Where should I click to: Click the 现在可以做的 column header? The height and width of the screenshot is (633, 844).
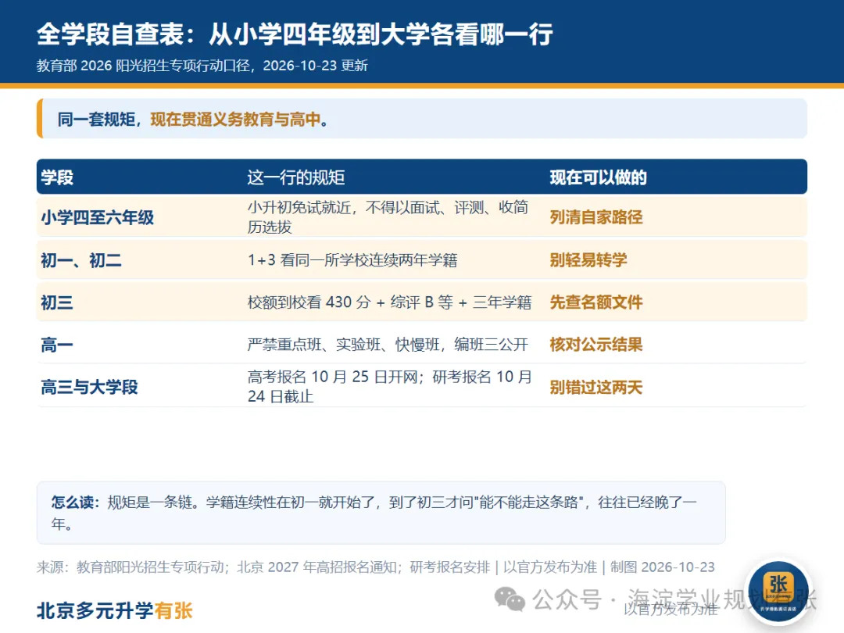tap(598, 177)
